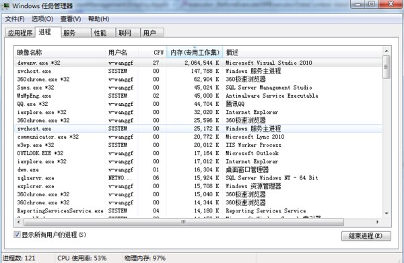This screenshot has width=404, height=263.
Task: Select 360chrome.exe using 25,596 K
Action: pyautogui.click(x=199, y=120)
